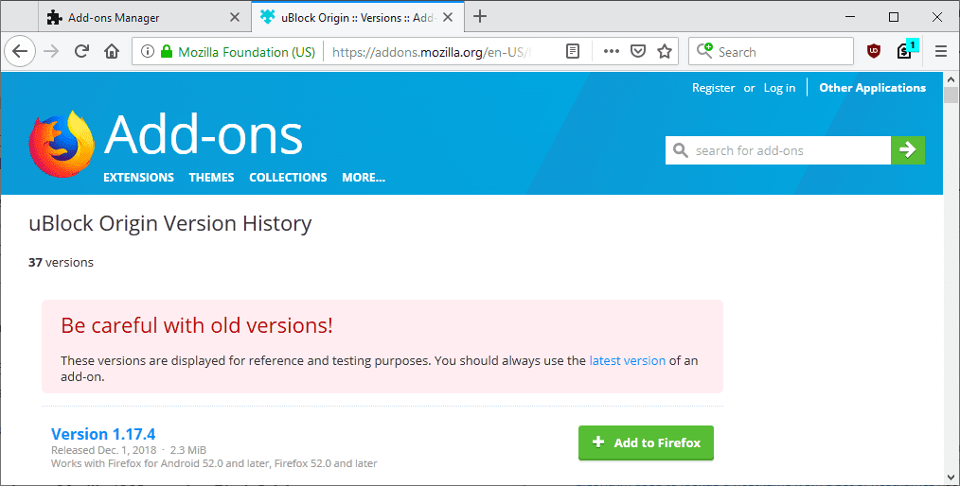Select the uBlock Origin Versions tab

pos(357,17)
